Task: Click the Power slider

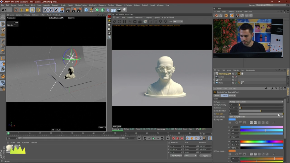Action: click(261, 108)
